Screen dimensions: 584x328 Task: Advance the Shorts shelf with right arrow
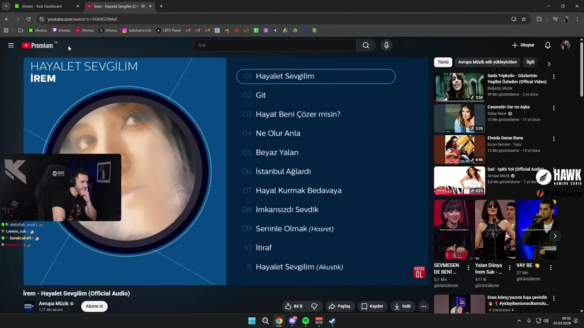click(555, 236)
